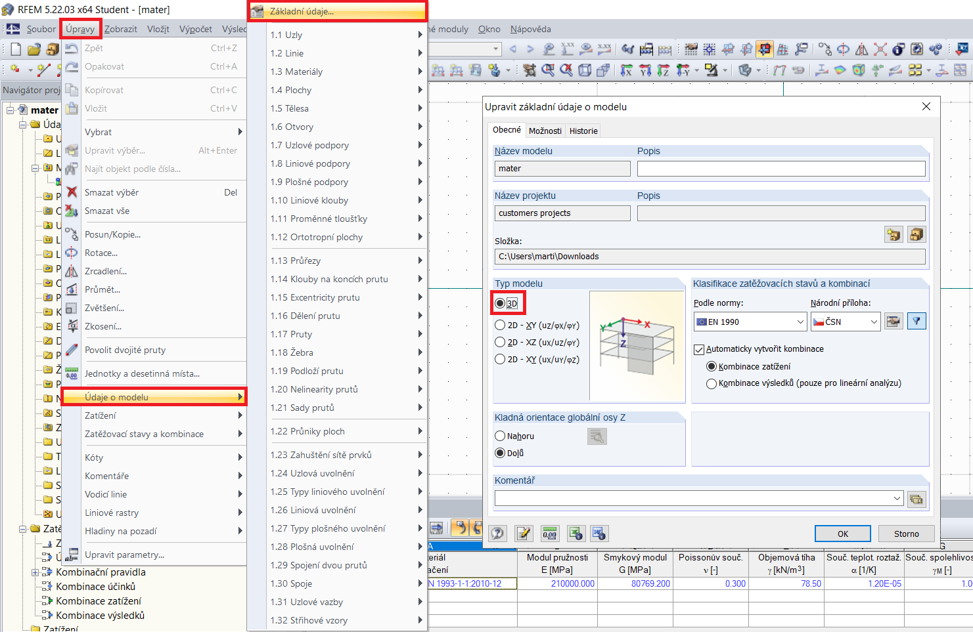Click the project manager icon next to Složka

tap(894, 234)
